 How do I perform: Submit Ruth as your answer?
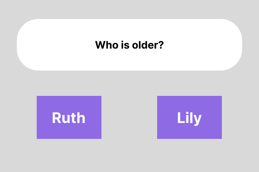[x=69, y=117]
